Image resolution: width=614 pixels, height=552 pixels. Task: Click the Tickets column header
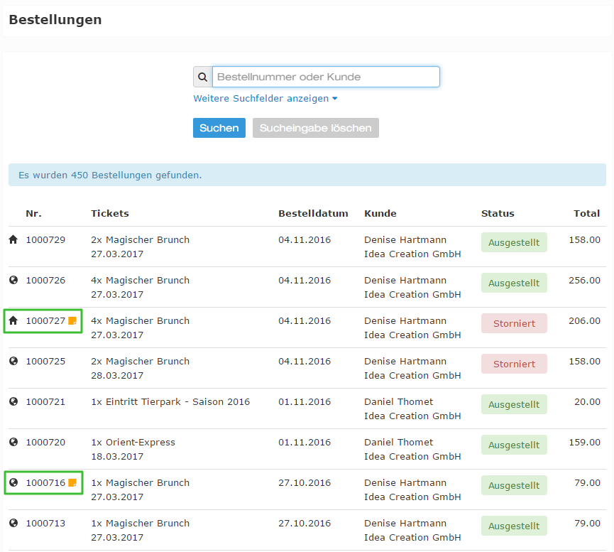click(110, 213)
